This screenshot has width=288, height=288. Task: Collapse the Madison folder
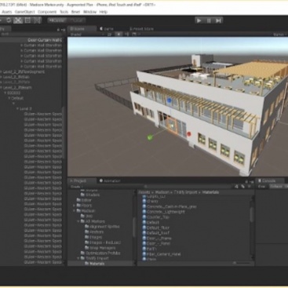coord(75,210)
